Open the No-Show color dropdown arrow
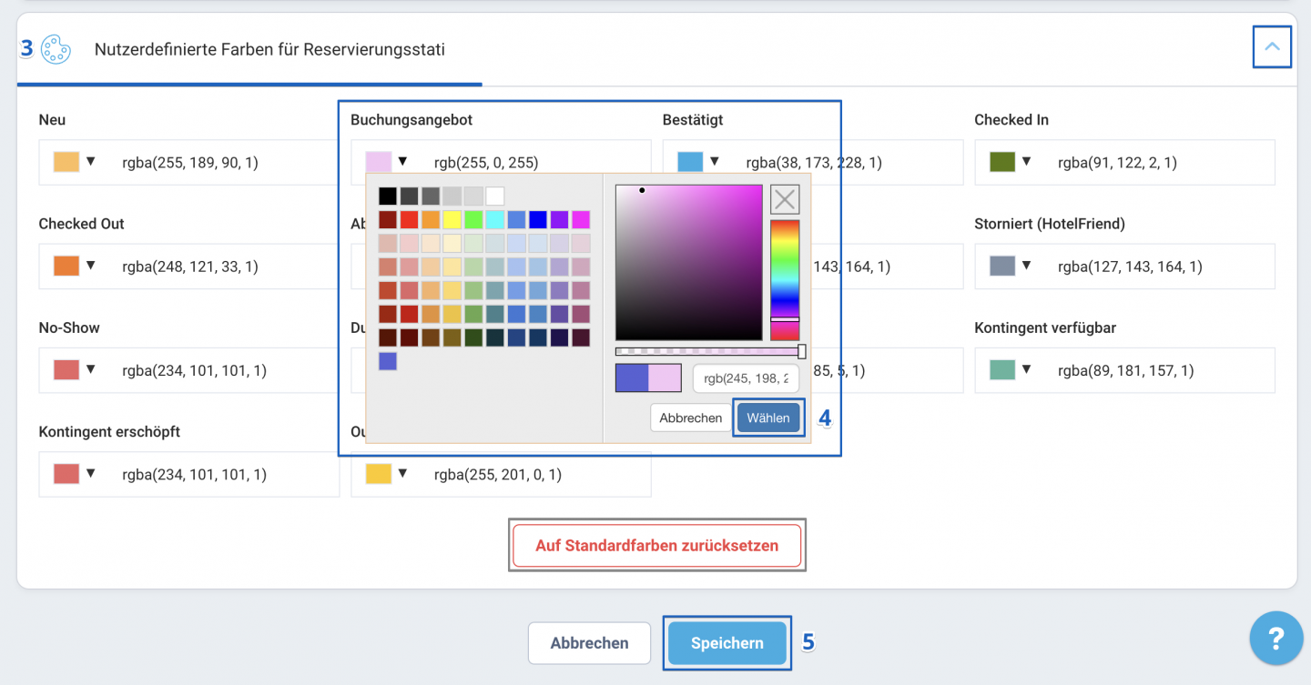Viewport: 1311px width, 685px height. pyautogui.click(x=90, y=369)
